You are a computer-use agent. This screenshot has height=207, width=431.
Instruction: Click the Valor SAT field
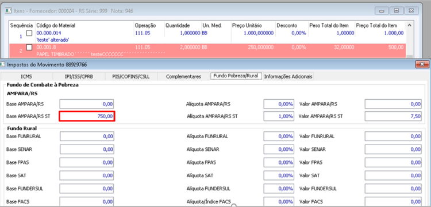(x=393, y=175)
